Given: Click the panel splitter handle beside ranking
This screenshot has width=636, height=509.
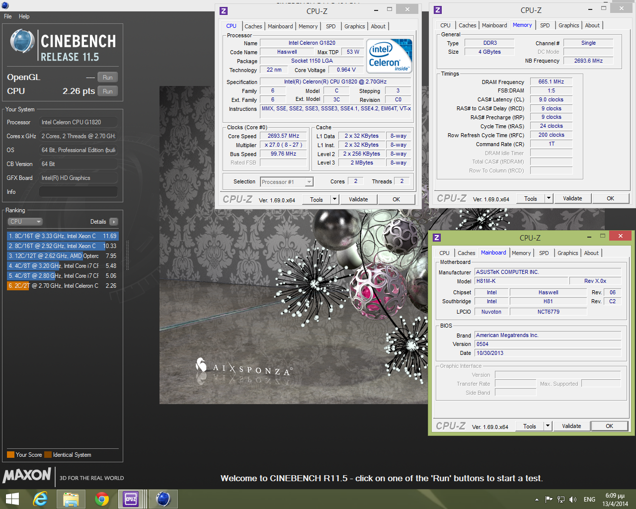Looking at the screenshot, I should point(127,255).
